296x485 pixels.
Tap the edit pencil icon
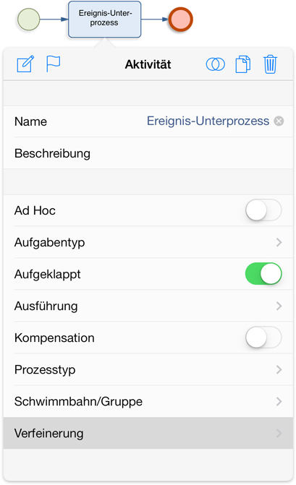click(25, 64)
